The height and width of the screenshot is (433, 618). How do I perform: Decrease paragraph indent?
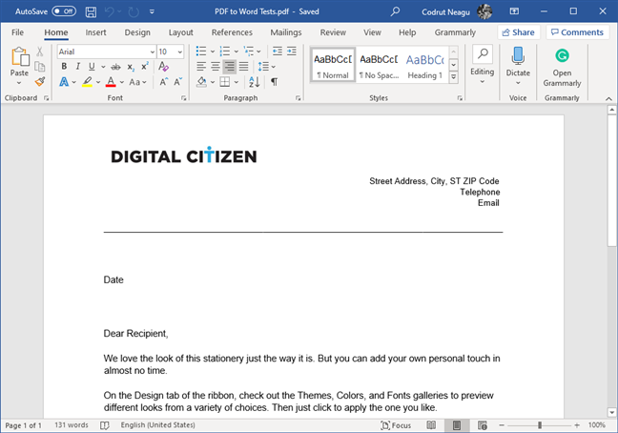coord(278,51)
